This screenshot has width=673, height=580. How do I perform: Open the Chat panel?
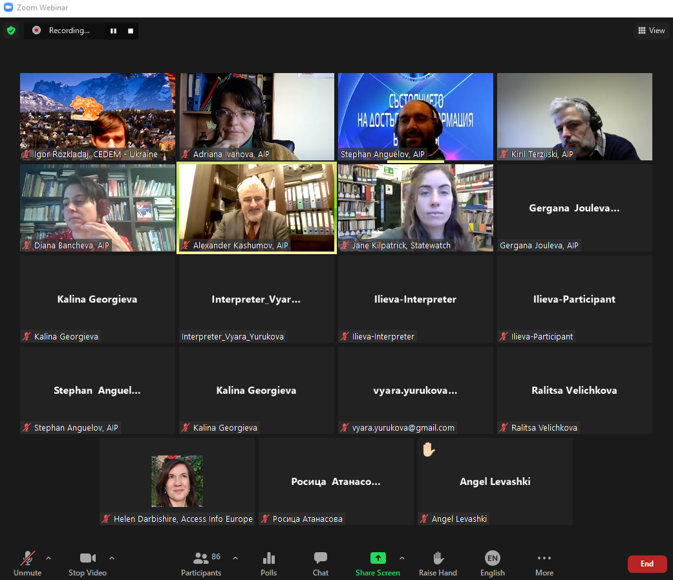coord(321,563)
